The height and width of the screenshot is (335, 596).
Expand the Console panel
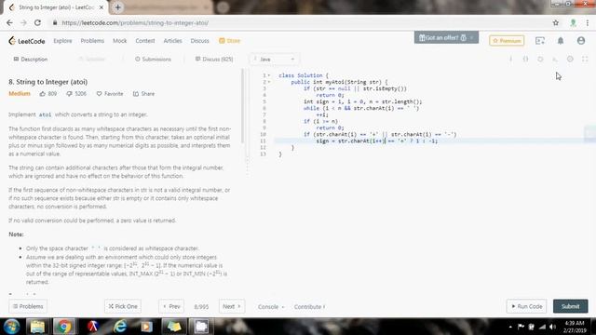tap(271, 306)
